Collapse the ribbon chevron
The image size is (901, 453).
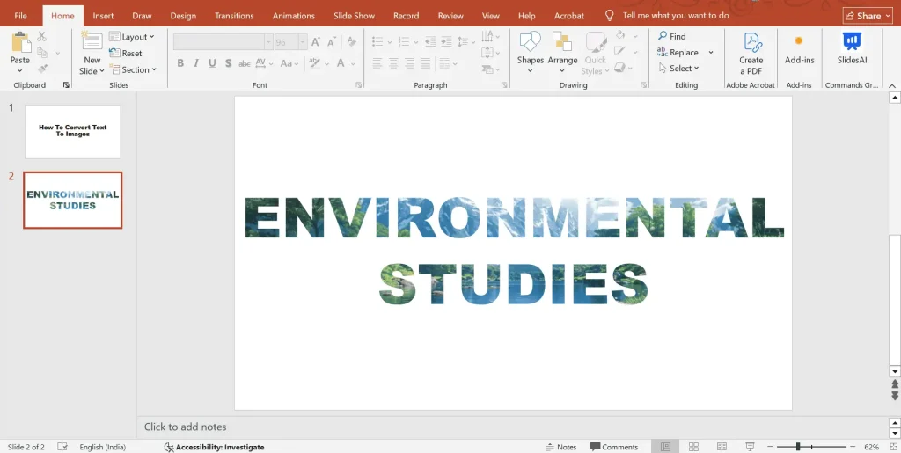click(892, 85)
